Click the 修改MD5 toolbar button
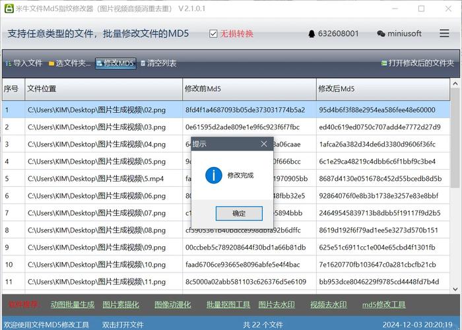The height and width of the screenshot is (330, 462). (x=115, y=63)
